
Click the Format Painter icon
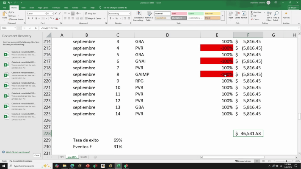coord(16,19)
